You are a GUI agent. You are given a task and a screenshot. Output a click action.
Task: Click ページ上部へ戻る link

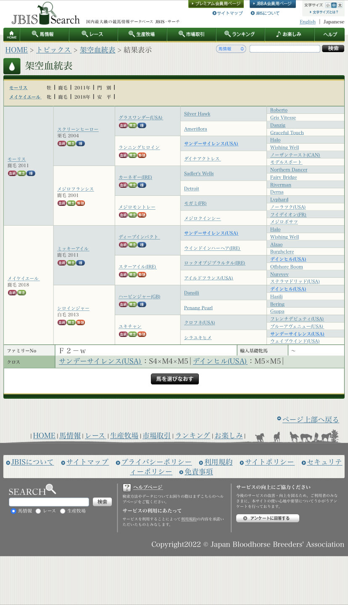pos(311,419)
